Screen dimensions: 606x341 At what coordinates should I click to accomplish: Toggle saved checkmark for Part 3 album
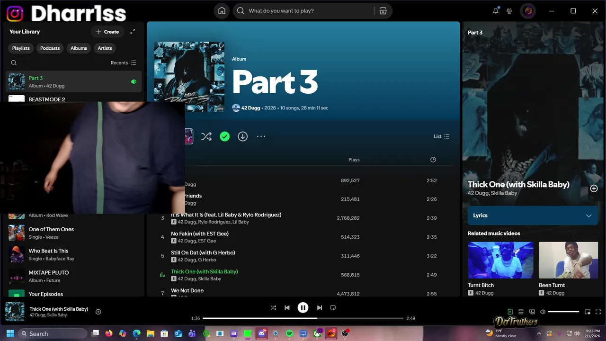click(x=224, y=136)
